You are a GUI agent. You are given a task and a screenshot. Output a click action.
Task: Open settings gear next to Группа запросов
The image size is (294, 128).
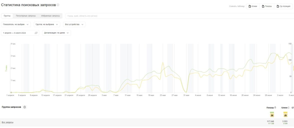pyautogui.click(x=24, y=107)
